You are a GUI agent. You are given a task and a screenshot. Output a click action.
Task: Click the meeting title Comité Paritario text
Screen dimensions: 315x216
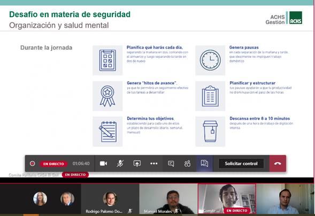(34, 175)
